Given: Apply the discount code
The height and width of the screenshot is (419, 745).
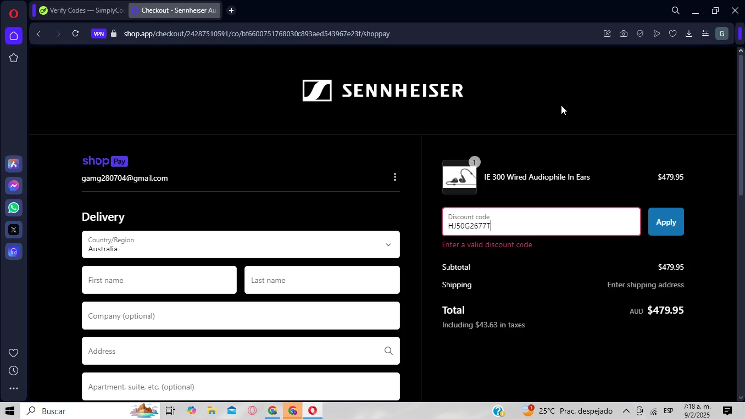Looking at the screenshot, I should click(666, 222).
